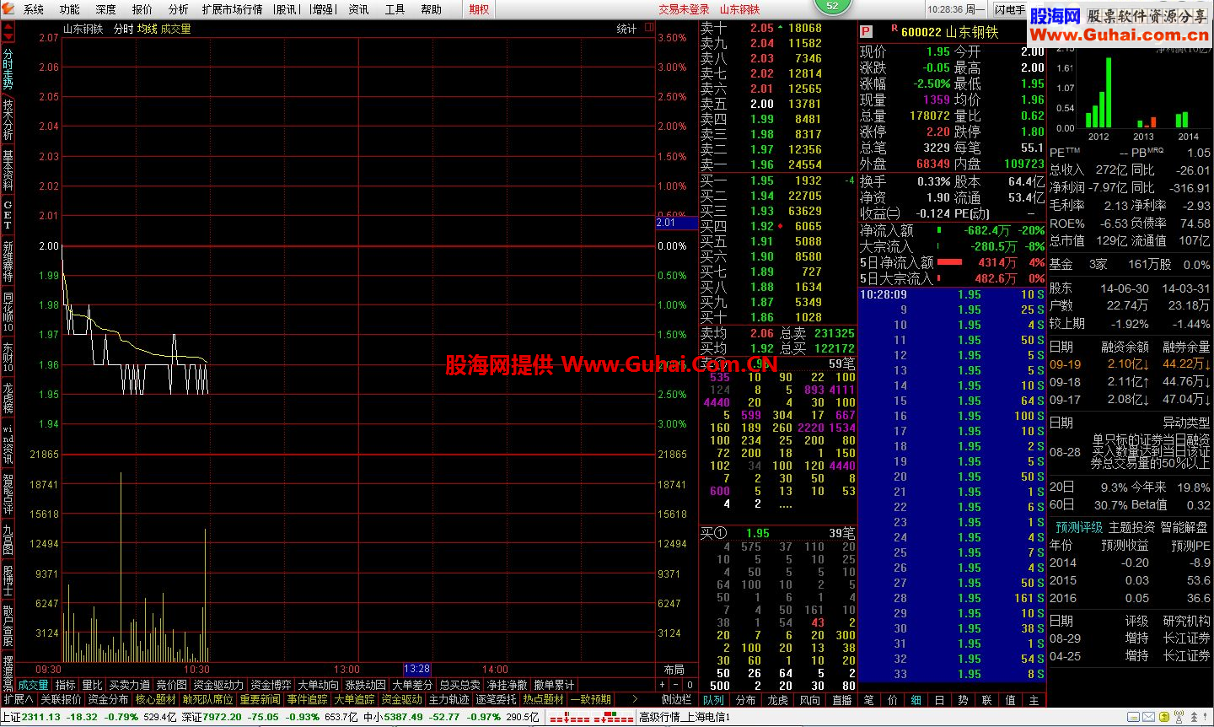Screen dimensions: 1214x727
Task: Select the 买卖力道 indicator tab
Action: pyautogui.click(x=130, y=686)
